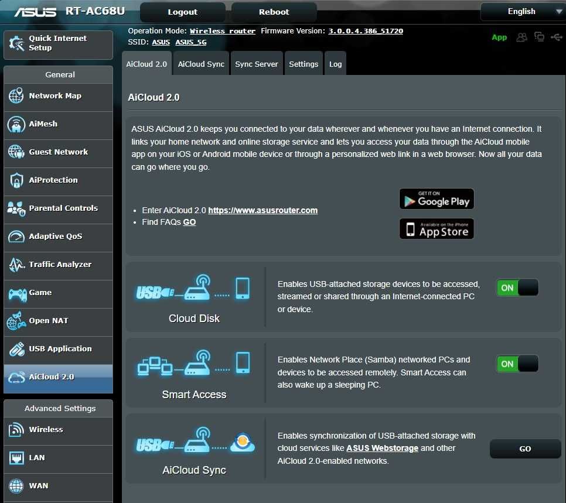Open the App Store badge
Viewport: 566px width, 503px height.
click(x=437, y=229)
